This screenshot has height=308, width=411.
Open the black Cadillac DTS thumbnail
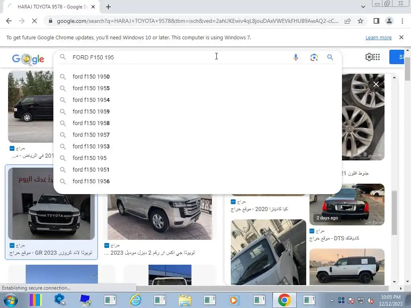pyautogui.click(x=347, y=204)
